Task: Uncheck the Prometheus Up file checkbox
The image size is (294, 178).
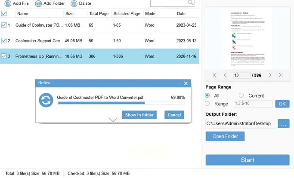Action: 4,56
